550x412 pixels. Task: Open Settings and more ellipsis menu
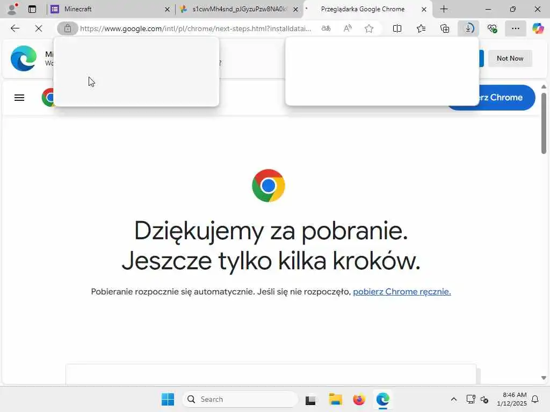pyautogui.click(x=516, y=28)
